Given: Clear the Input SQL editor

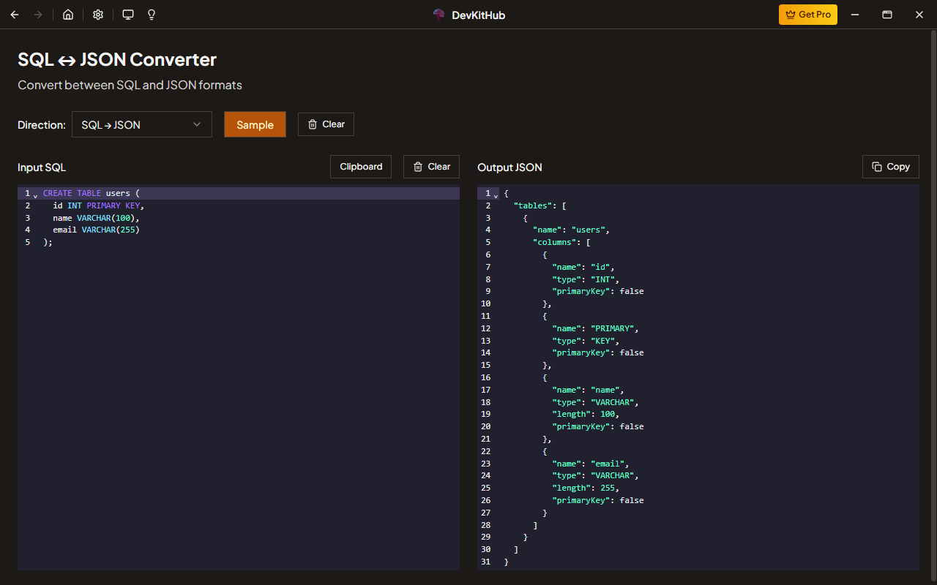Looking at the screenshot, I should pos(431,167).
